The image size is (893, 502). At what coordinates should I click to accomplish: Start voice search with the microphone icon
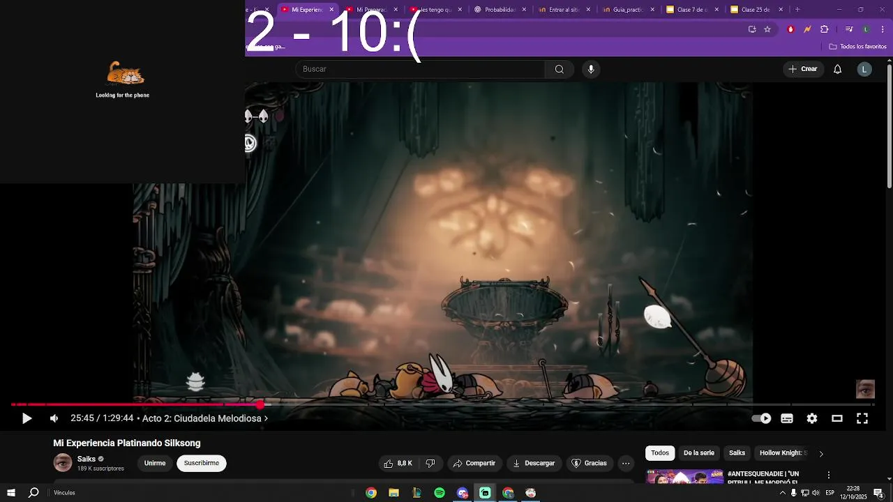tap(591, 69)
